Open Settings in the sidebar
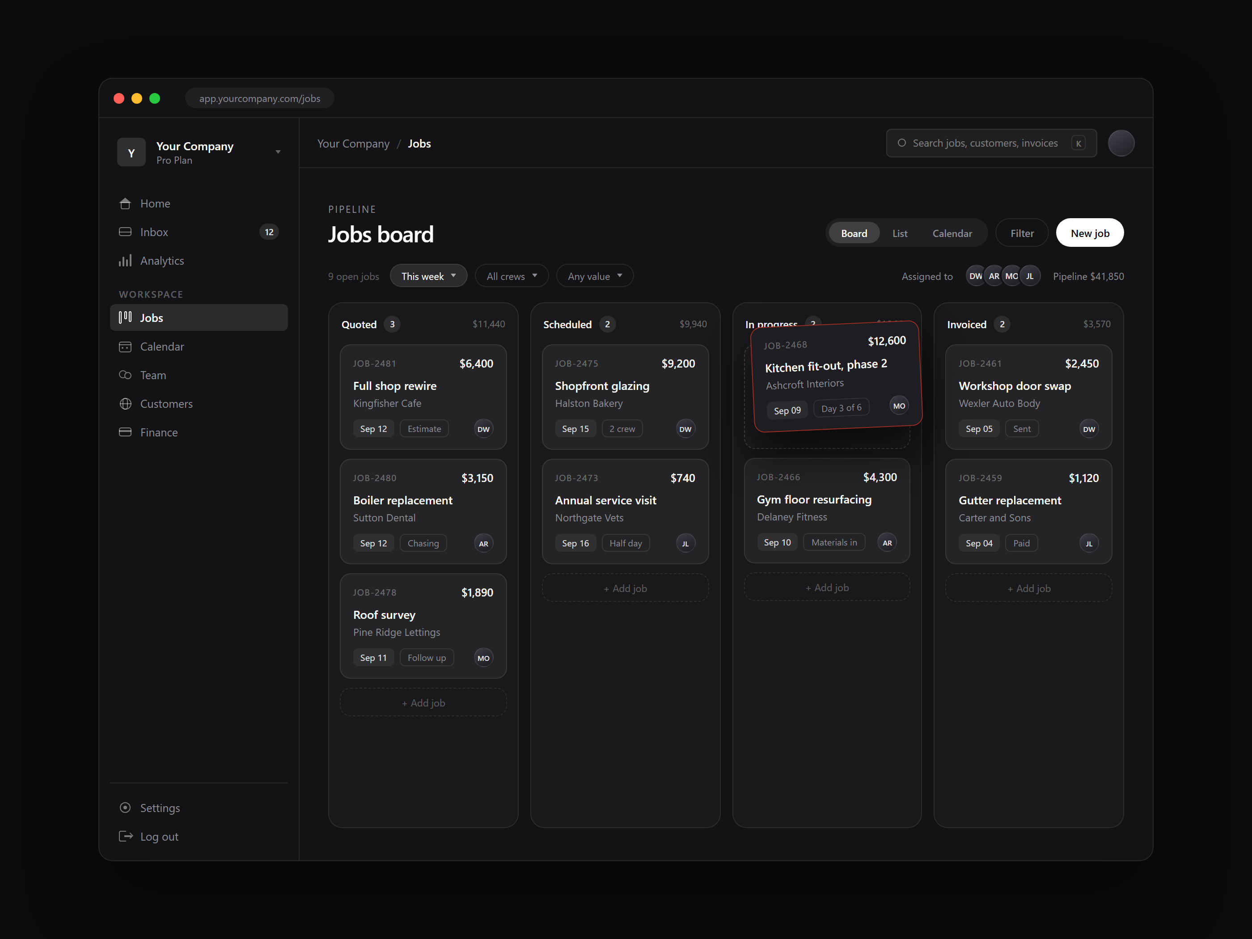Image resolution: width=1252 pixels, height=939 pixels. (199, 808)
